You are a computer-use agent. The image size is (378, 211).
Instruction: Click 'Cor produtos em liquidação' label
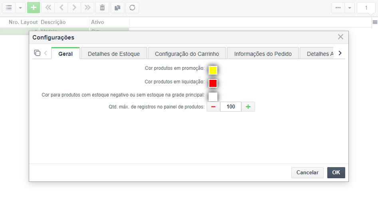click(175, 82)
